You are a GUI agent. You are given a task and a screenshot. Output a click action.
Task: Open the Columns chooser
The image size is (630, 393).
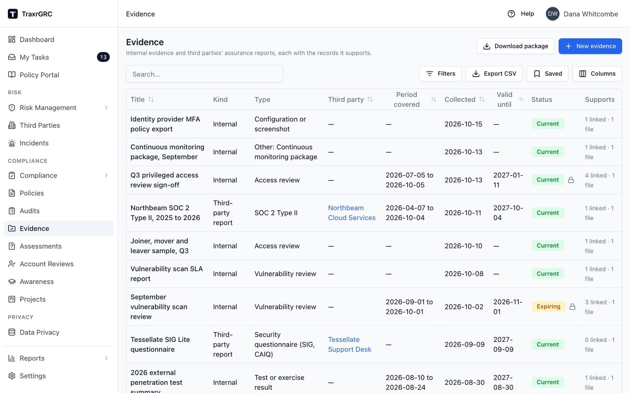coord(597,73)
